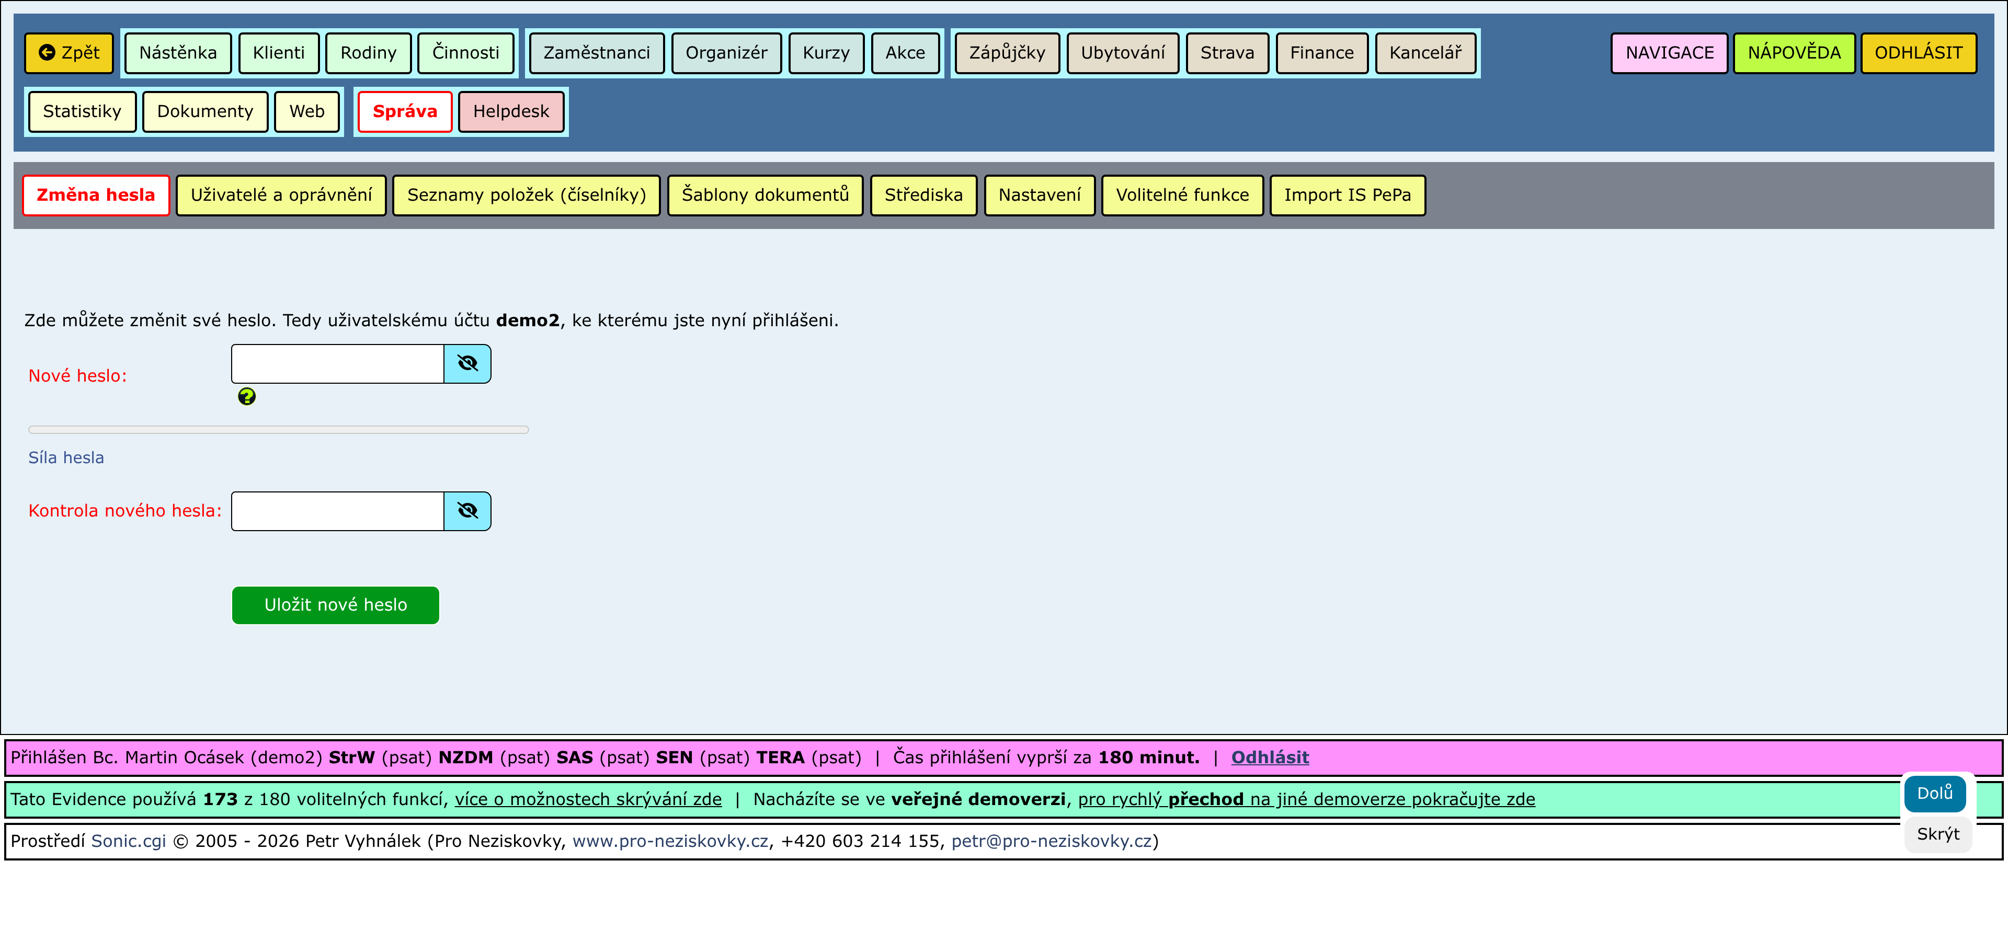Image resolution: width=2008 pixels, height=941 pixels.
Task: Click the Odhlásit link in status bar
Action: click(x=1269, y=757)
